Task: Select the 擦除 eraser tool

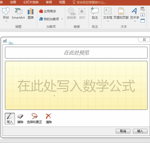Action: click(x=20, y=119)
